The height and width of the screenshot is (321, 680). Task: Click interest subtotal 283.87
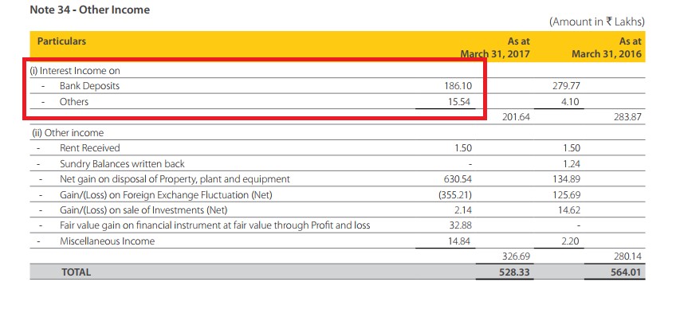pyautogui.click(x=627, y=116)
